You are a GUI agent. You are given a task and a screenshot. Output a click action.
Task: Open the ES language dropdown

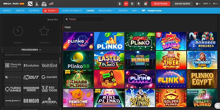pos(215,4)
